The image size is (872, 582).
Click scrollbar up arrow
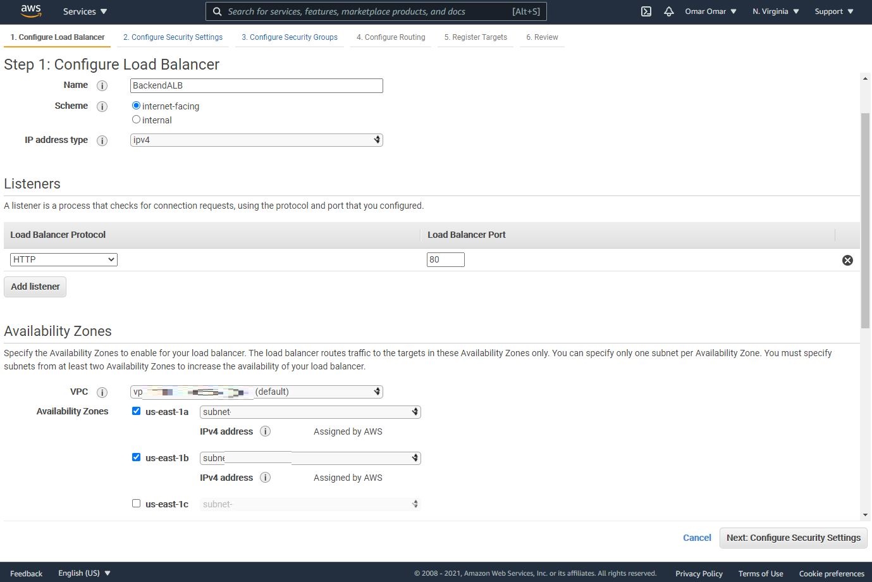tap(865, 78)
